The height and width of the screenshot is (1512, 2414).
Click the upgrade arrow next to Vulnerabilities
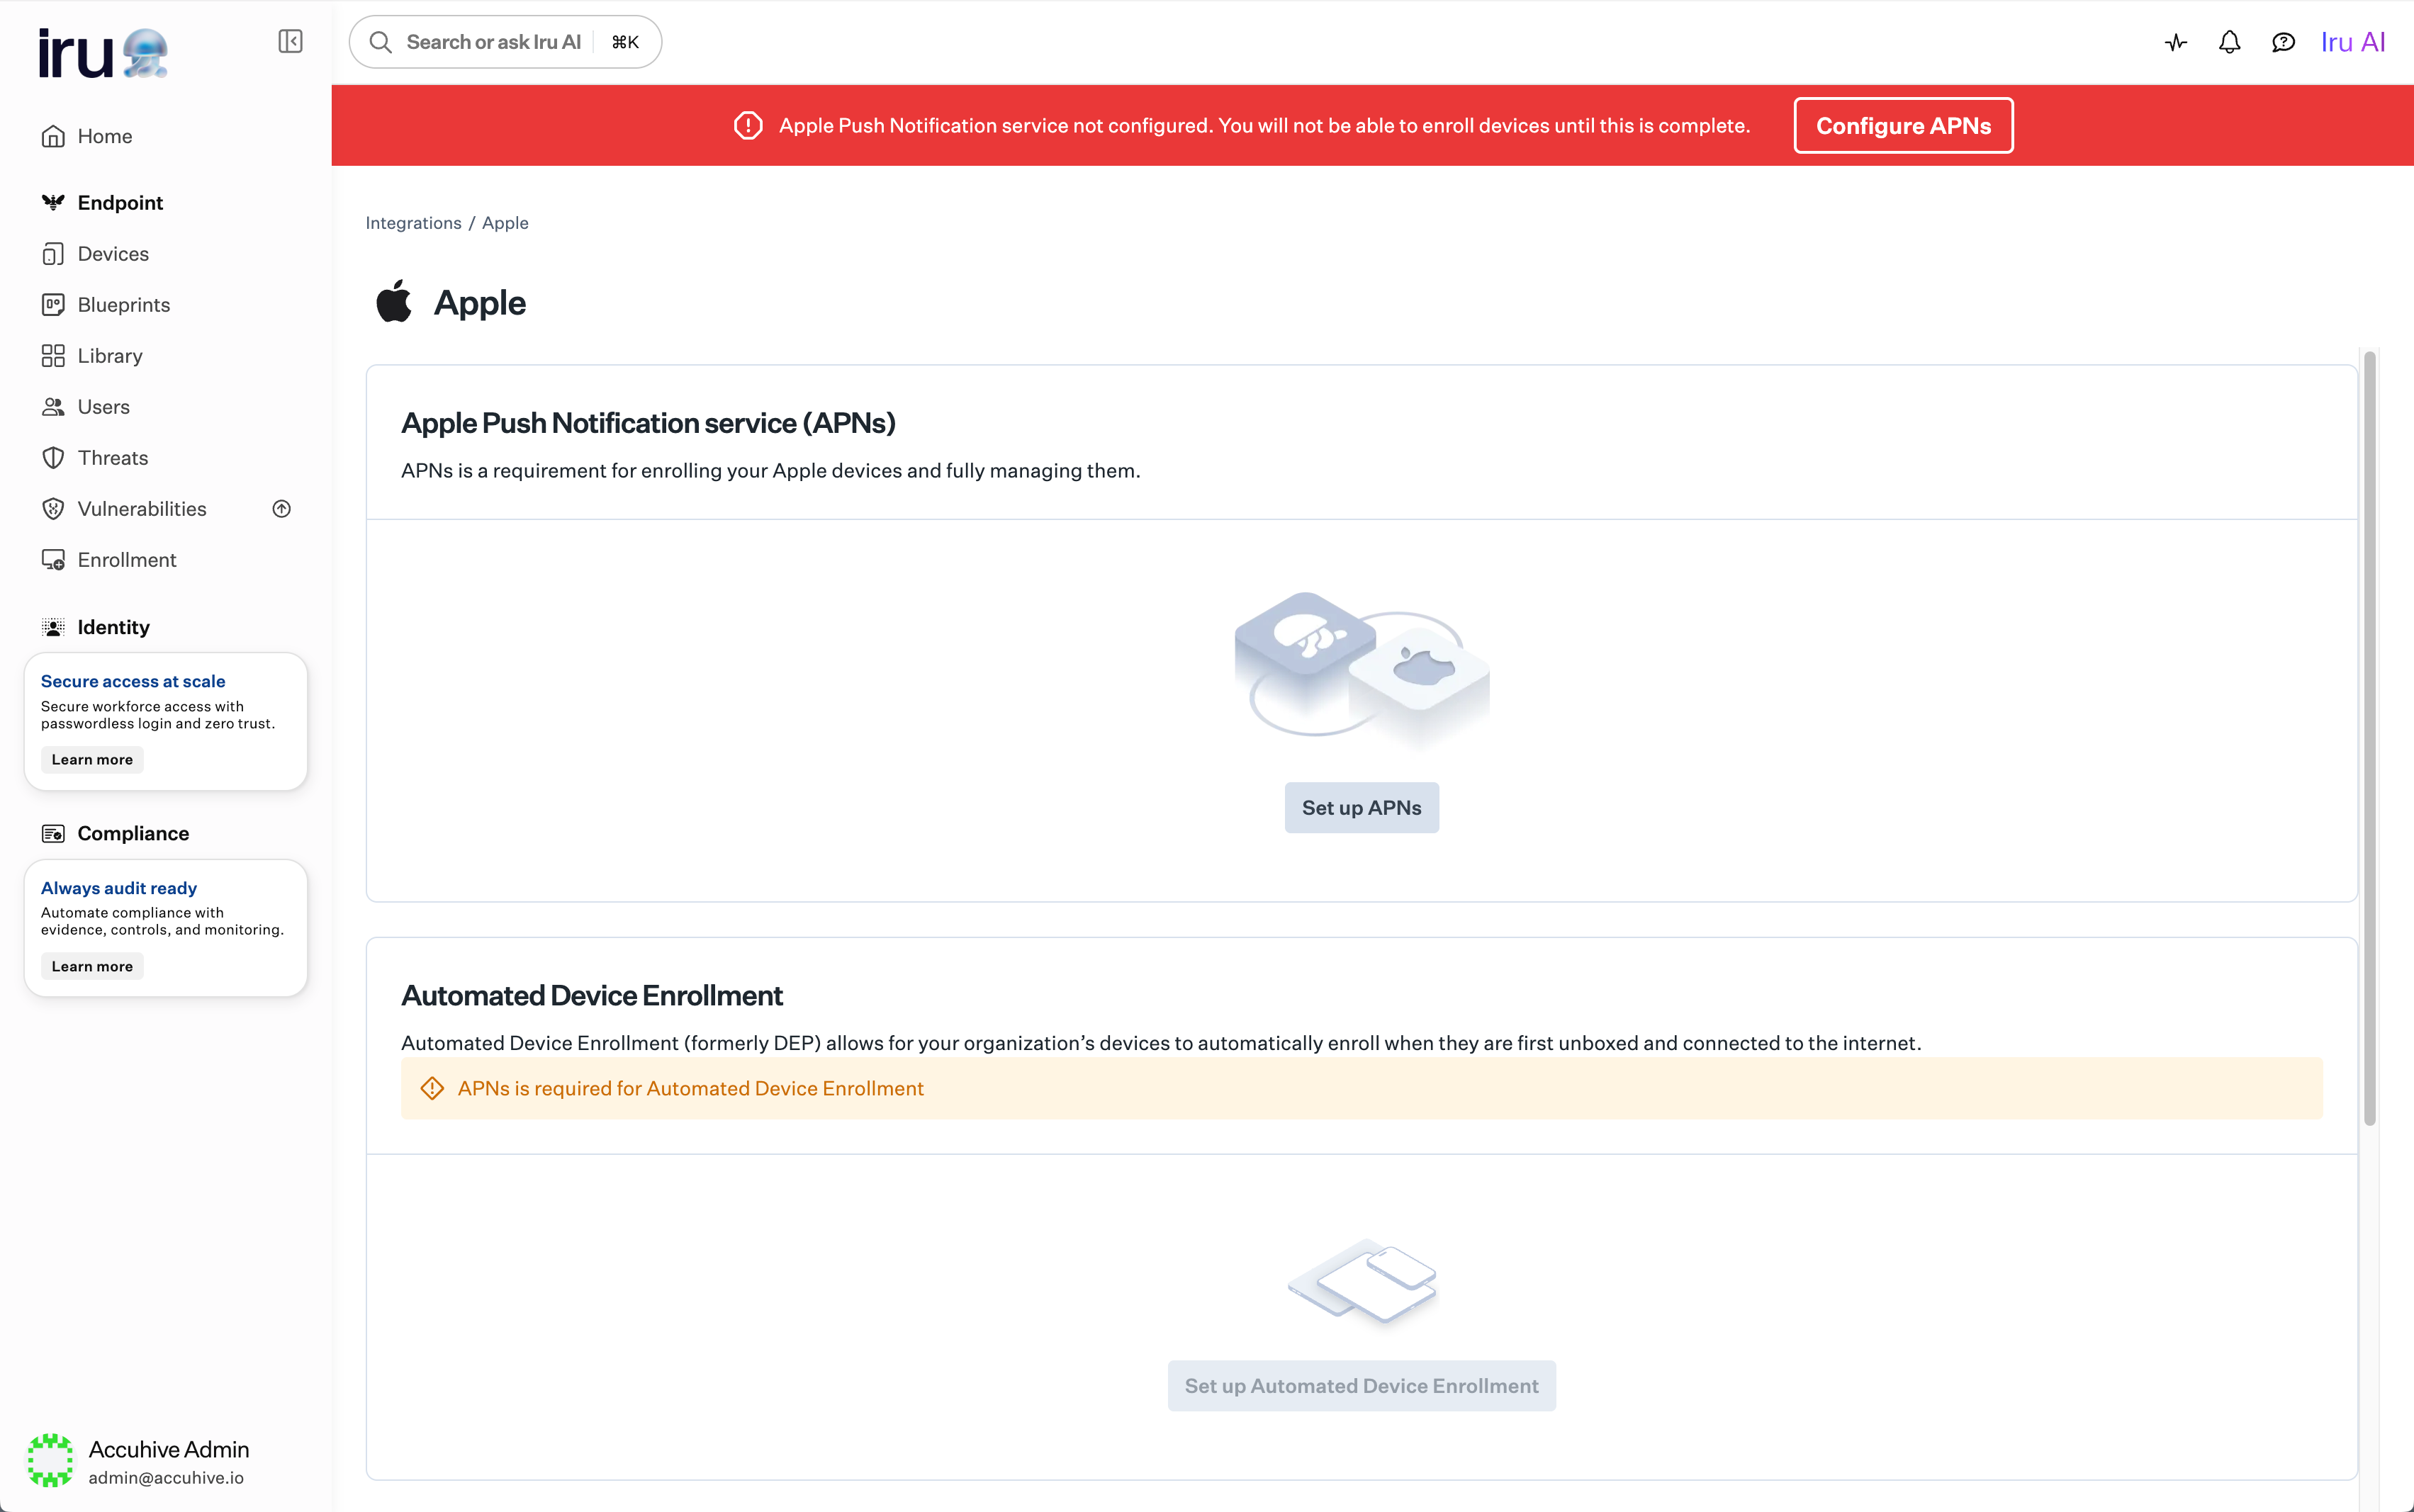point(282,508)
